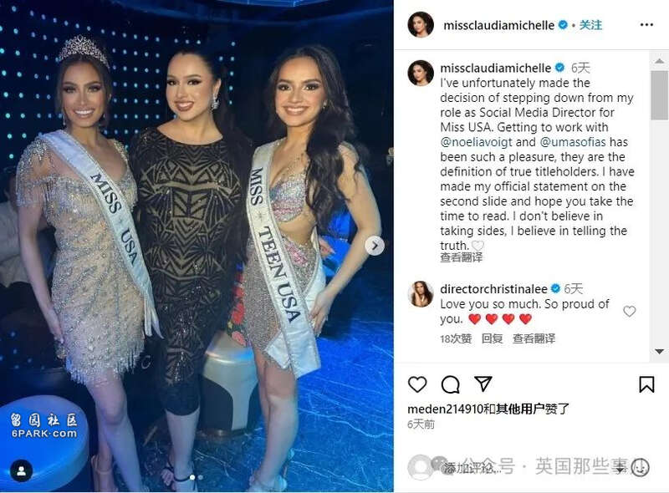Go to next photo with arrow button
This screenshot has height=493, width=669.
pyautogui.click(x=375, y=246)
